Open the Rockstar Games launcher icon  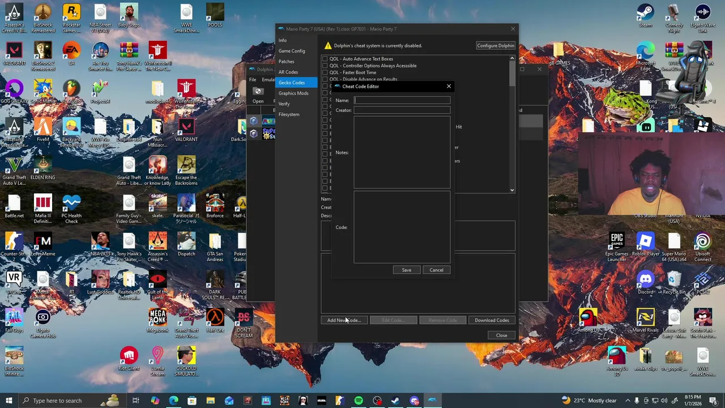coord(71,18)
